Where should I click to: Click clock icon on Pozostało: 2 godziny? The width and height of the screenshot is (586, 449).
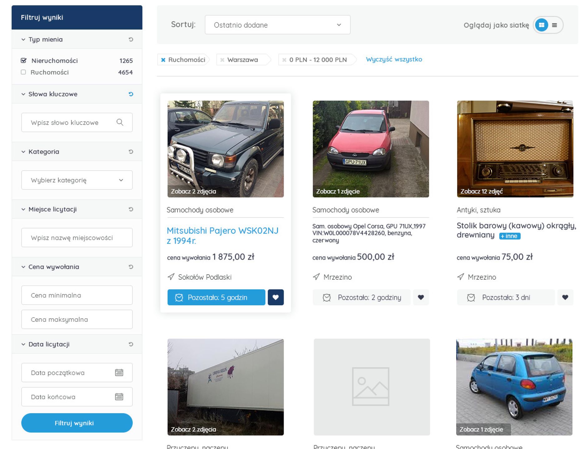[x=327, y=297]
